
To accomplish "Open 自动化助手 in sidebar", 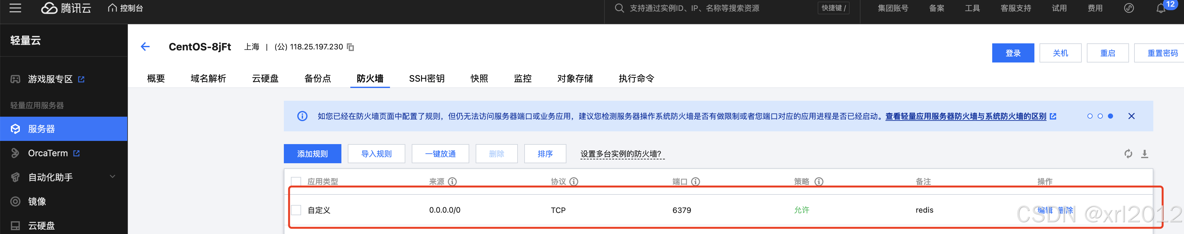I will pos(51,177).
